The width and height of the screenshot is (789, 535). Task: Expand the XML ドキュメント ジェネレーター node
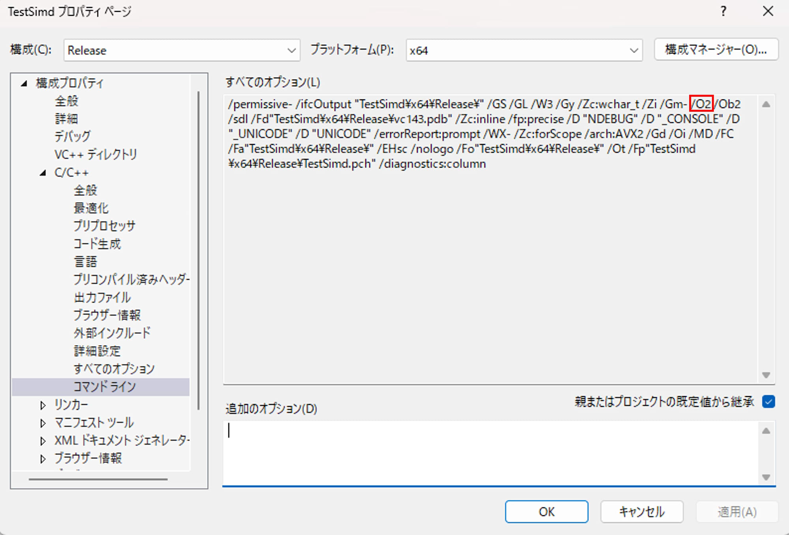point(43,441)
